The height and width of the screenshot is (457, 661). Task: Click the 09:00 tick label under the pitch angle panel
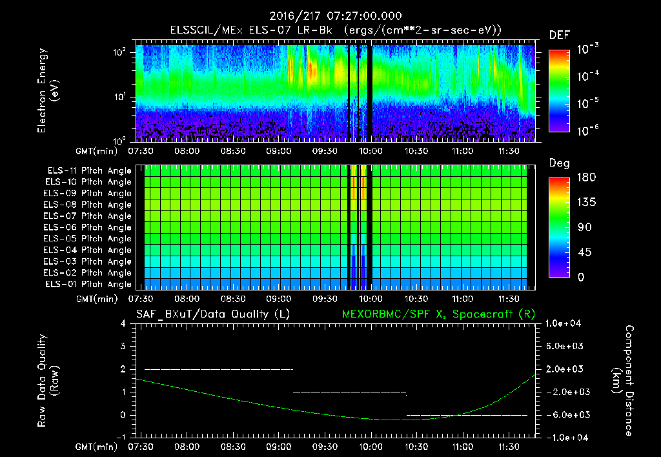[x=279, y=300]
